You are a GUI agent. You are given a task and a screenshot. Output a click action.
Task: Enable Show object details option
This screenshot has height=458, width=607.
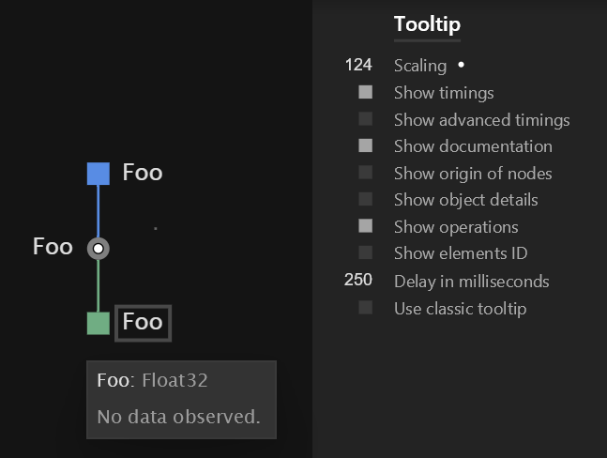click(366, 199)
